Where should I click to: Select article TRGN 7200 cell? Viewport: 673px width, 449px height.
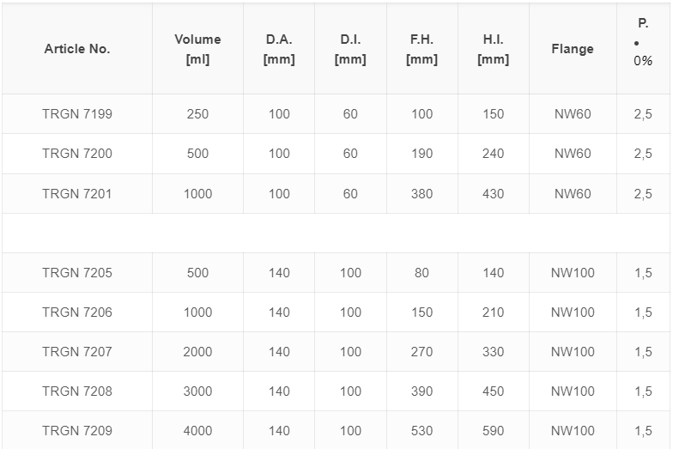[77, 154]
